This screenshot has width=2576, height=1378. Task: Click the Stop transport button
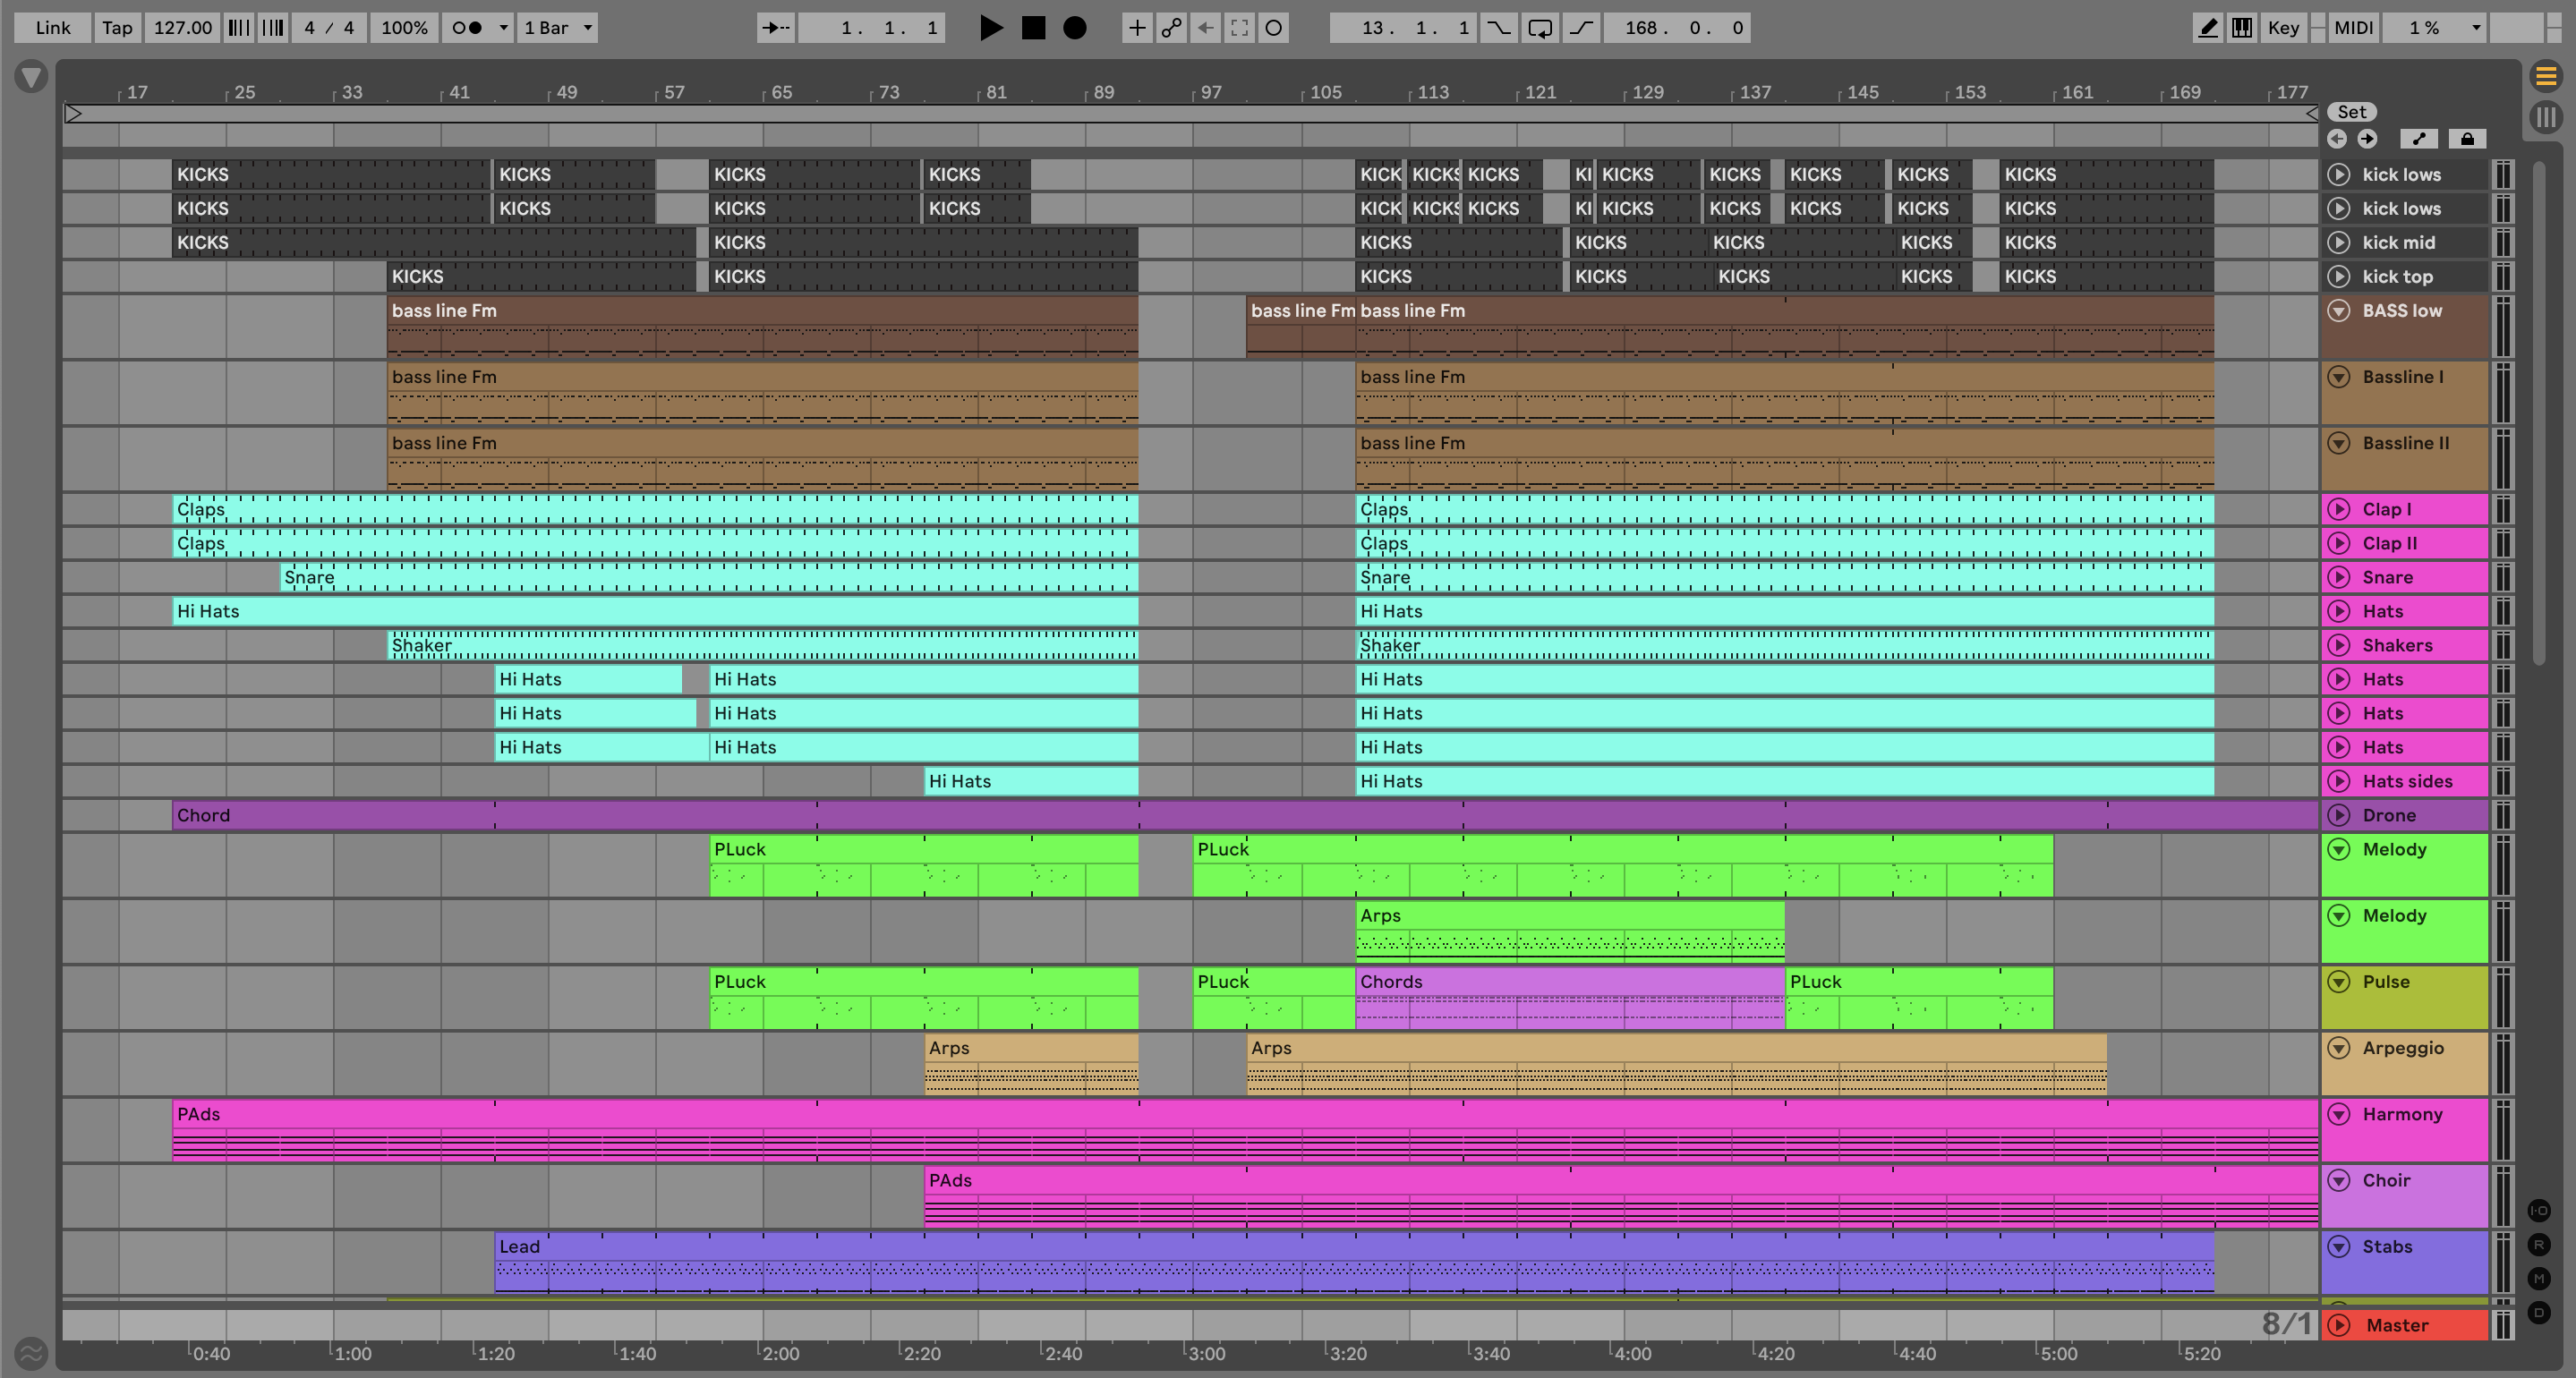pos(1033,28)
